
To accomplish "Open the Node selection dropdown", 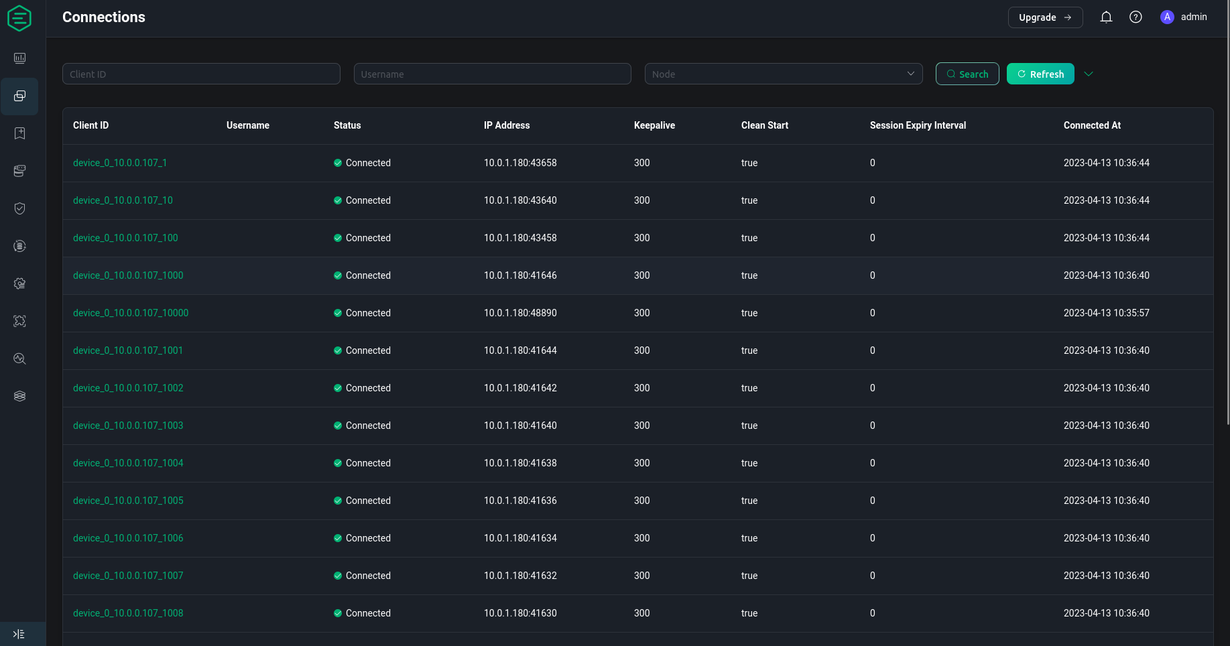I will coord(783,74).
